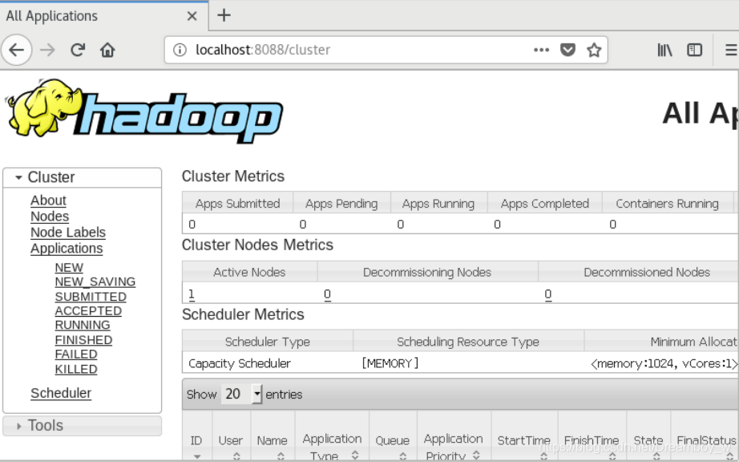Filter applications by RUNNING state
Image resolution: width=739 pixels, height=462 pixels.
(x=83, y=326)
